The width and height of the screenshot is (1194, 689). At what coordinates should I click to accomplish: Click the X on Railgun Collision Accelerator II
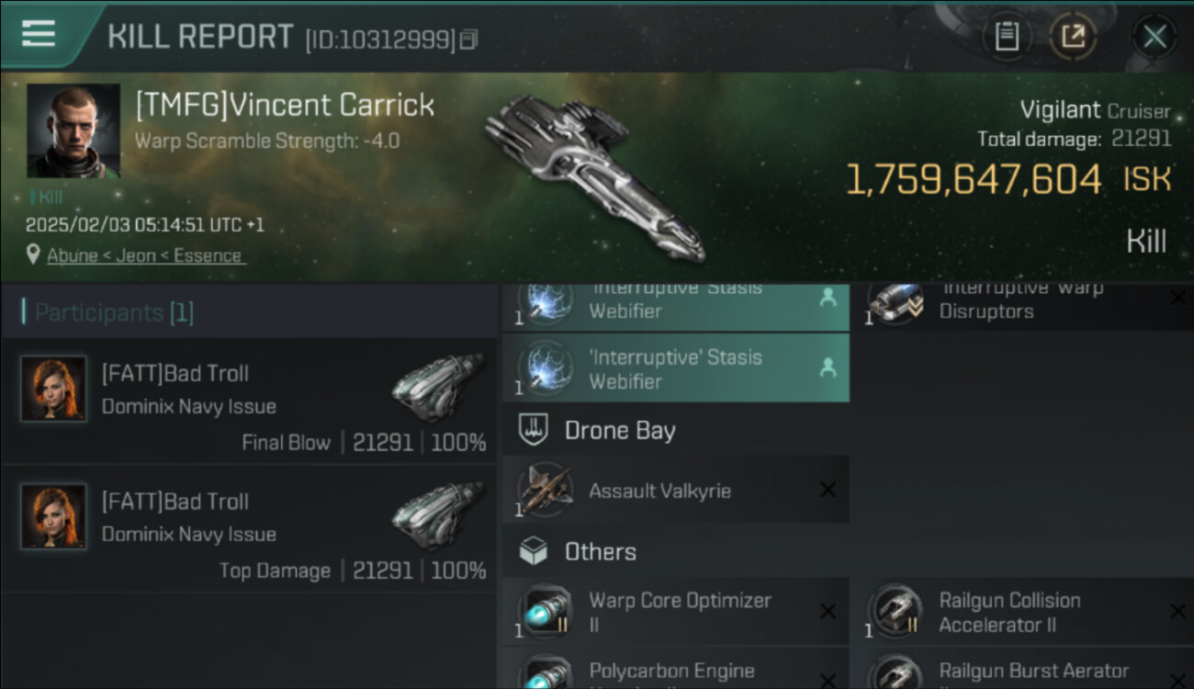(1177, 612)
